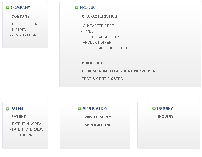
Task: Open the ORGANIZATION link
Action: point(24,35)
